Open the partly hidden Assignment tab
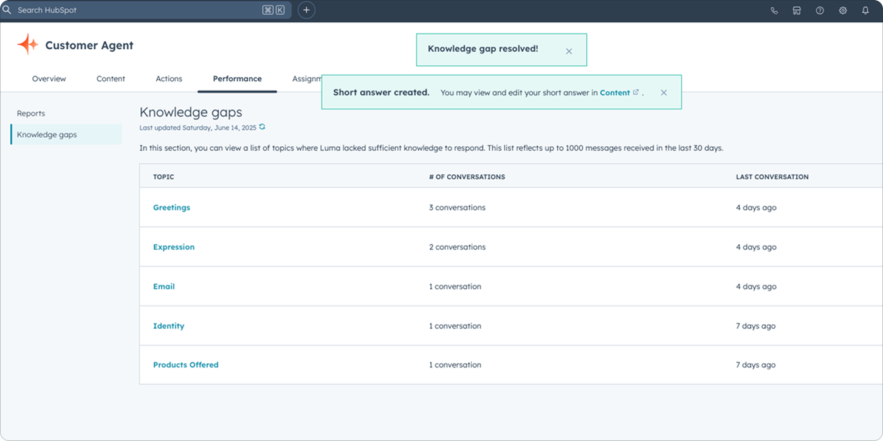This screenshot has height=441, width=883. (x=306, y=79)
